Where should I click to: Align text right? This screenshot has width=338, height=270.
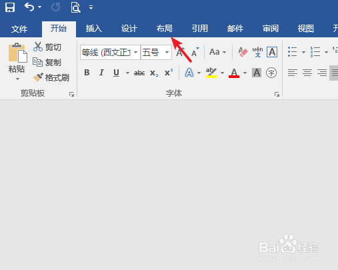322,73
